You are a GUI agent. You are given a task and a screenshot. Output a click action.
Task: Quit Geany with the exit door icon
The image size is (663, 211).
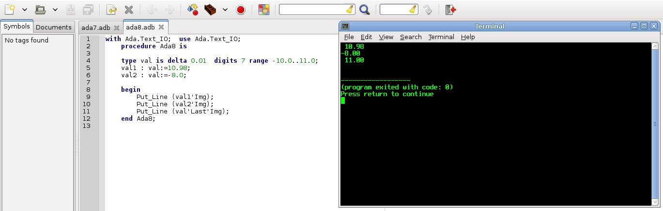[450, 9]
